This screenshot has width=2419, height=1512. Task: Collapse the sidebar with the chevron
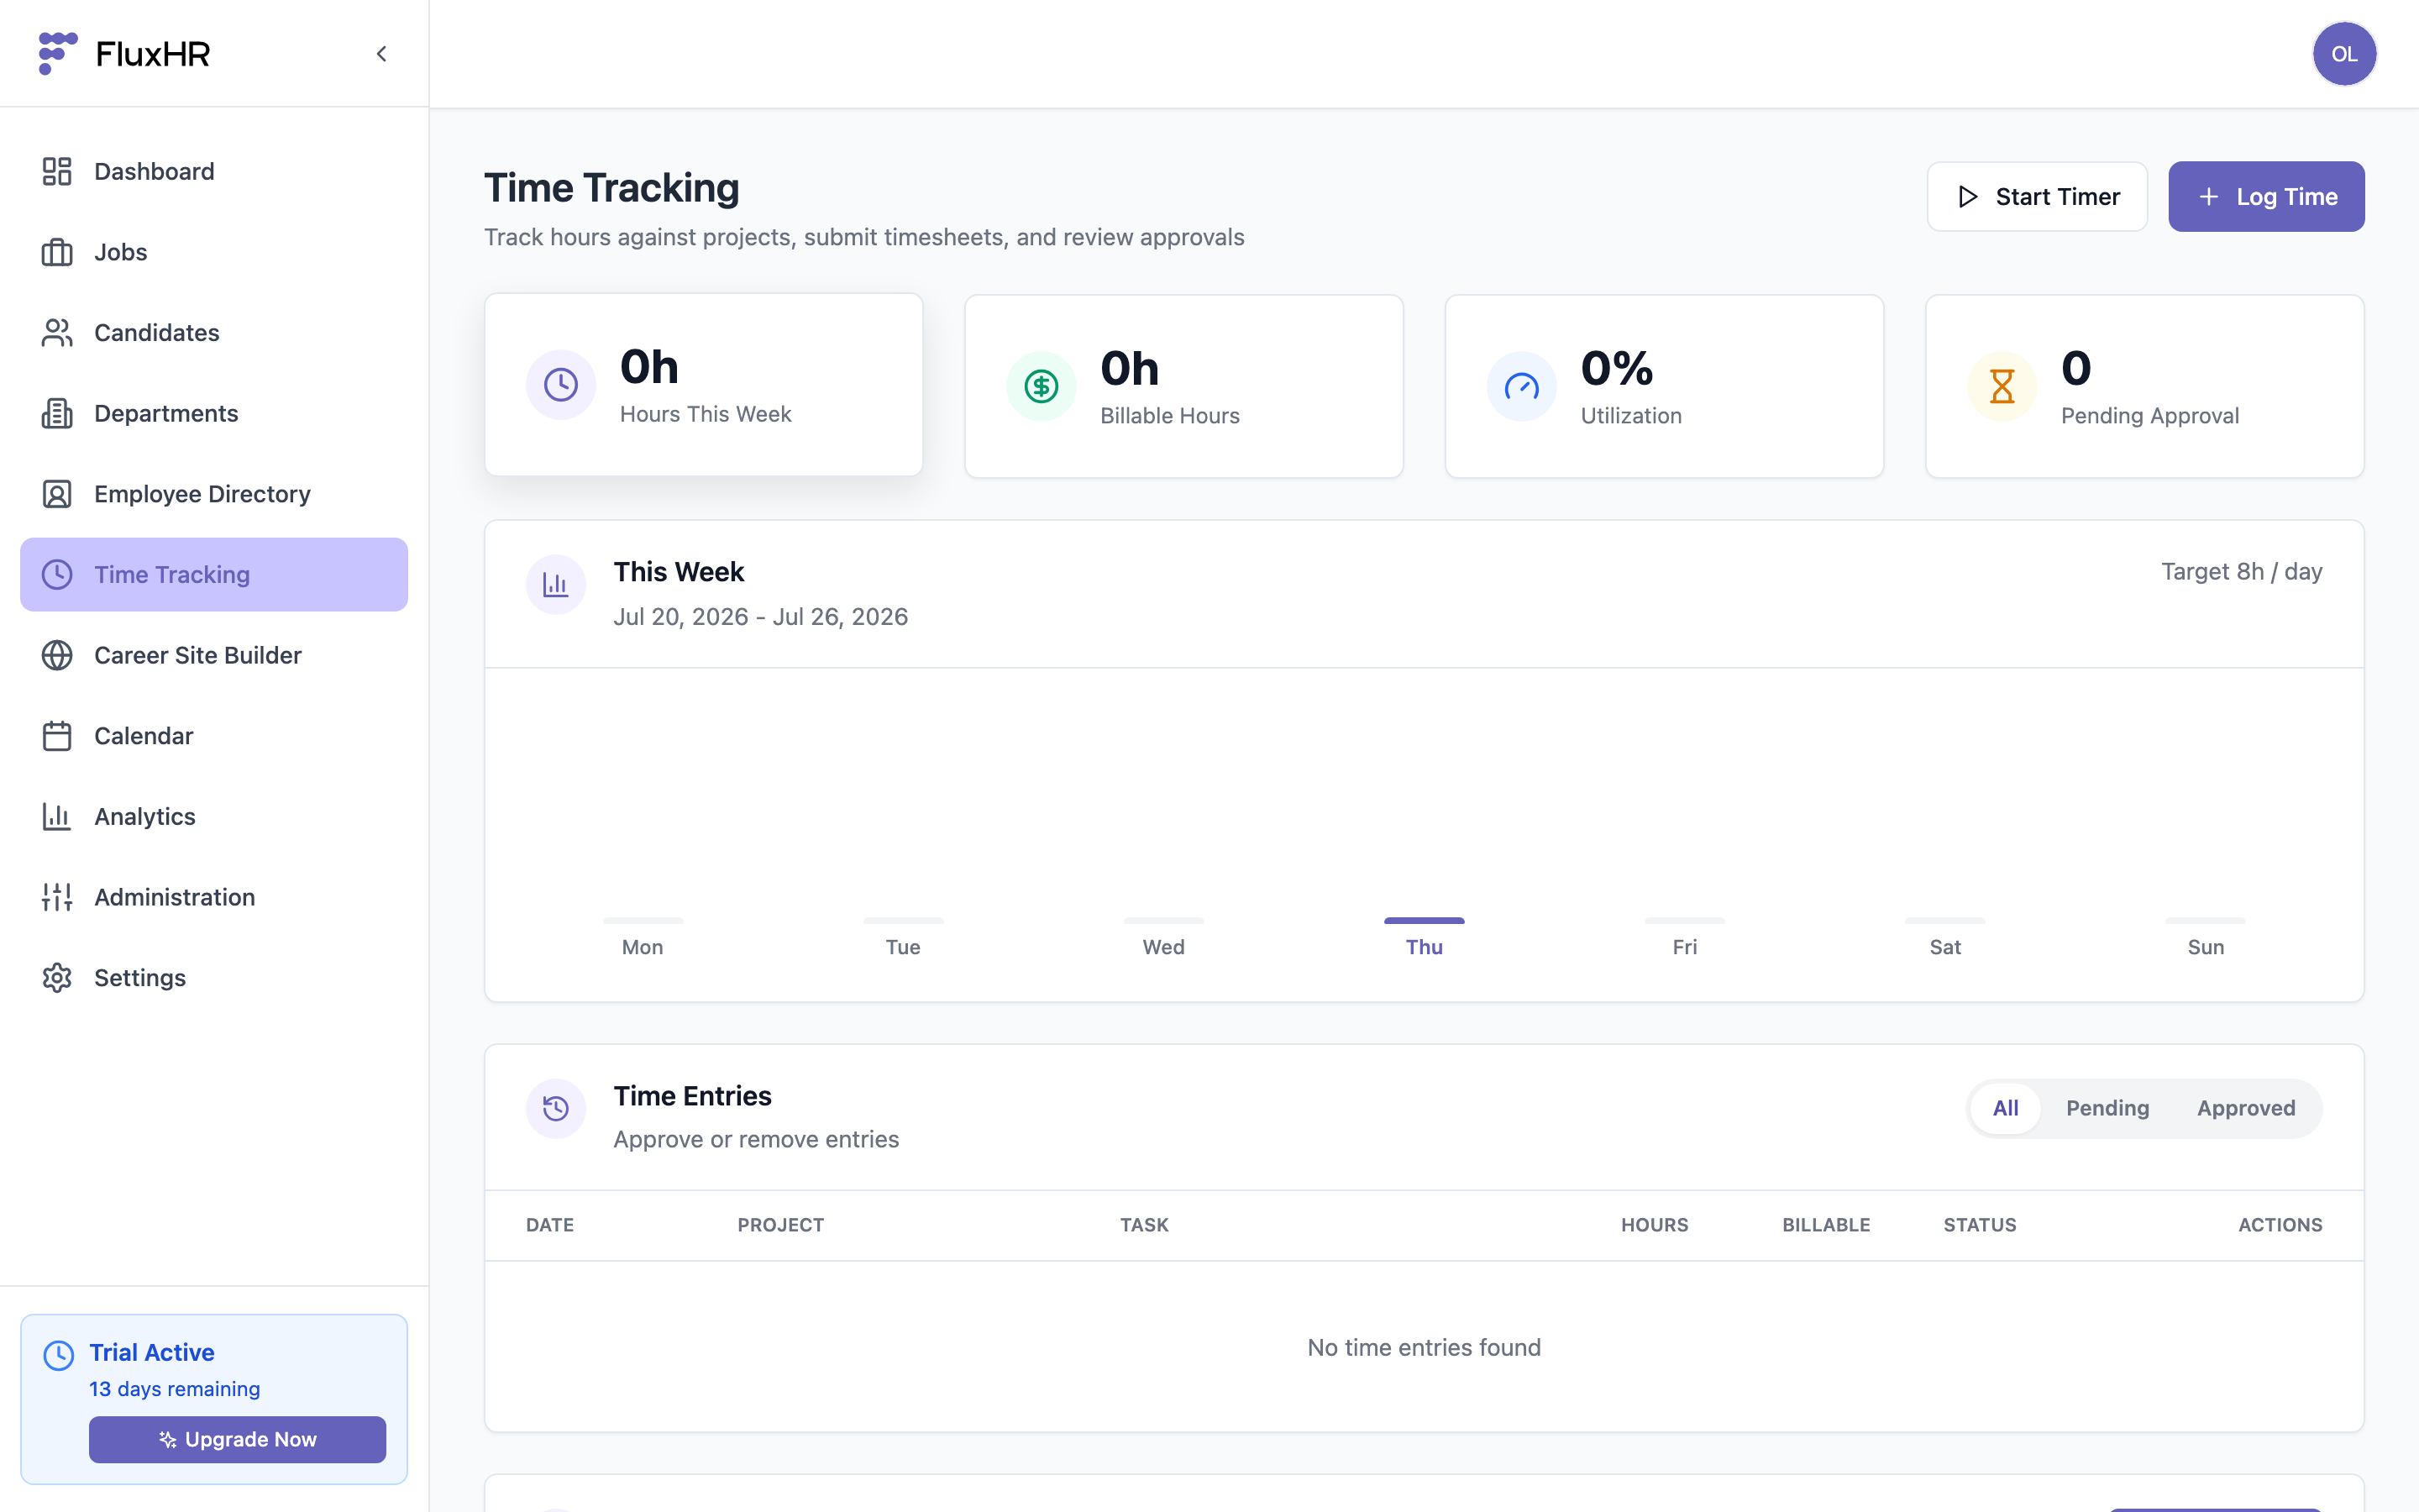(380, 54)
